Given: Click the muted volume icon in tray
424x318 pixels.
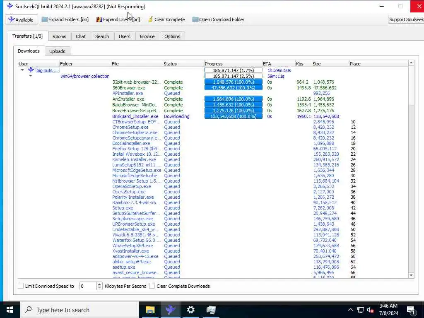Looking at the screenshot, I should 370,310.
